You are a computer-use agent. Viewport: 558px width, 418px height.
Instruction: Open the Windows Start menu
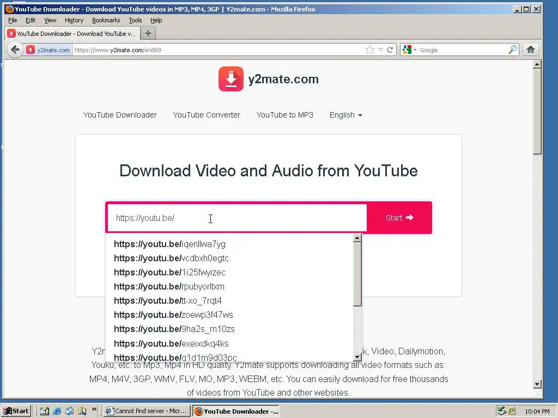(x=16, y=411)
